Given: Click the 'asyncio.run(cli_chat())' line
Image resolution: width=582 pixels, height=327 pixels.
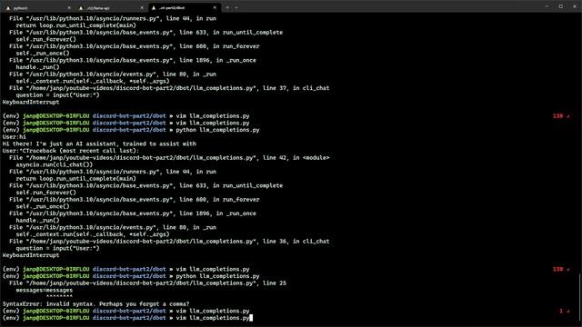Looking at the screenshot, I should 55,164.
